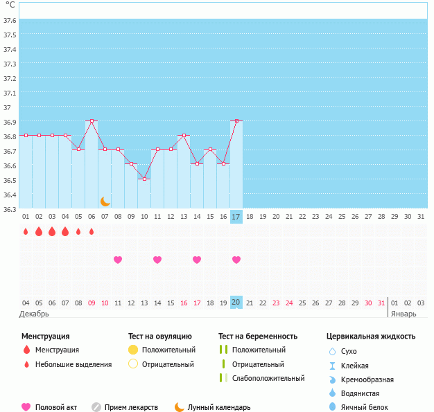
Task: Select highlighted cycle day 17 on the axis
Action: (x=236, y=217)
